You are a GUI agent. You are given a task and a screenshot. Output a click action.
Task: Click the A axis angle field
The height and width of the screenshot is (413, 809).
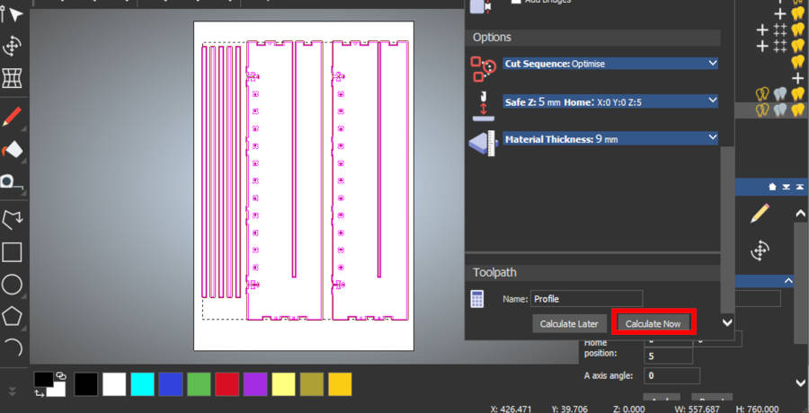pyautogui.click(x=671, y=376)
